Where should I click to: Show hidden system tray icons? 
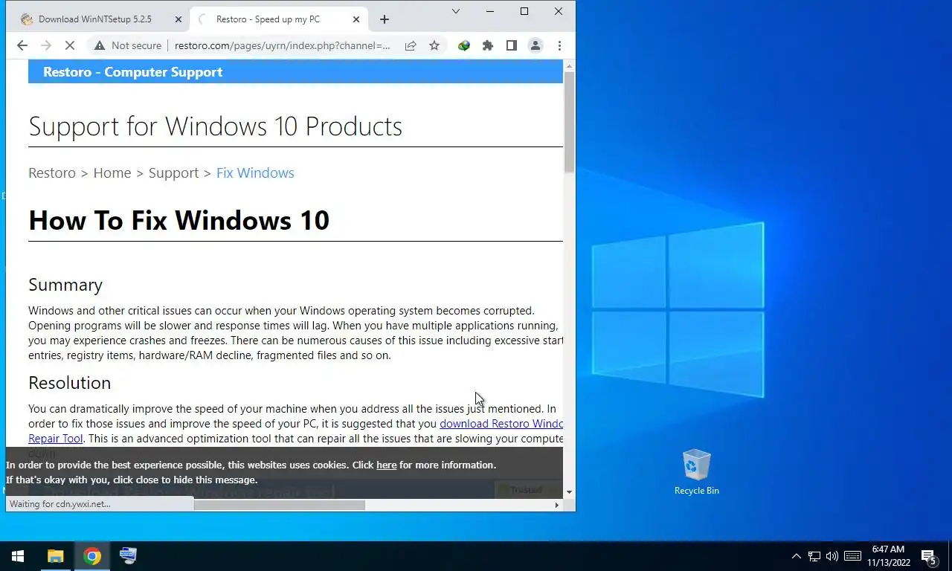[796, 556]
